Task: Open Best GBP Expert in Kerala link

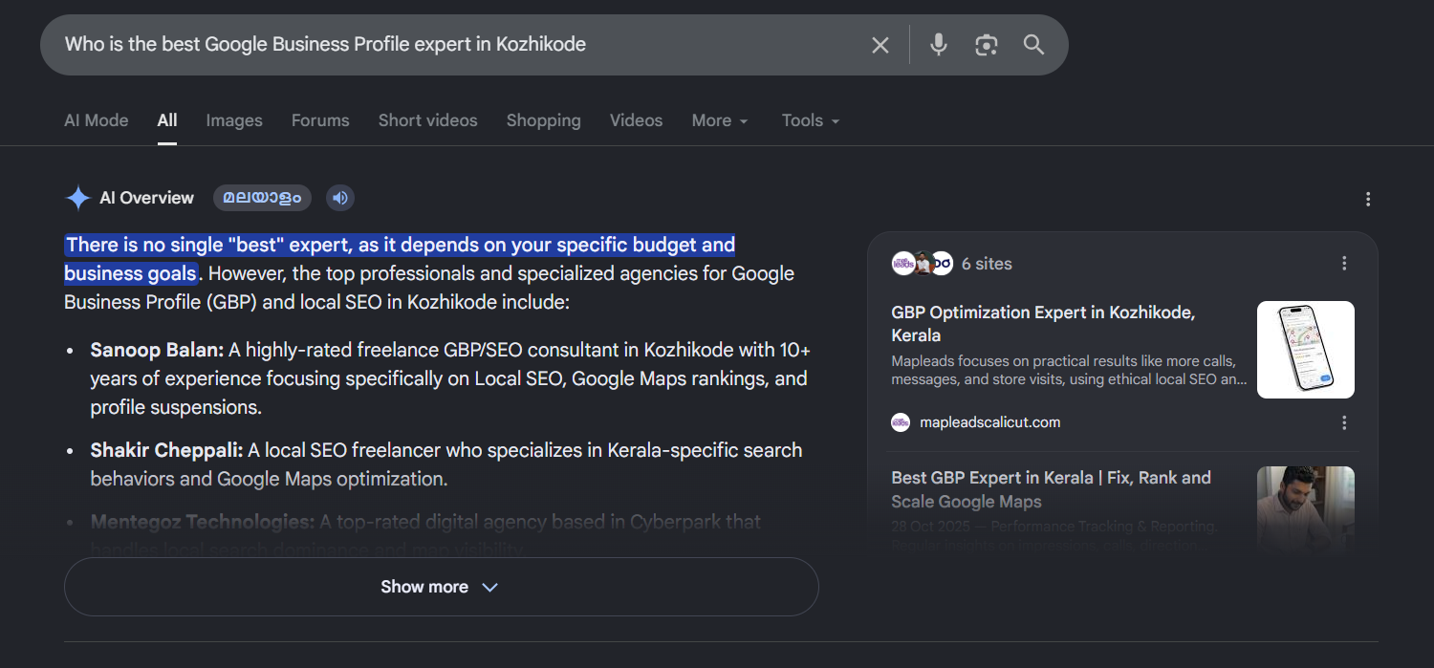Action: coord(1051,489)
